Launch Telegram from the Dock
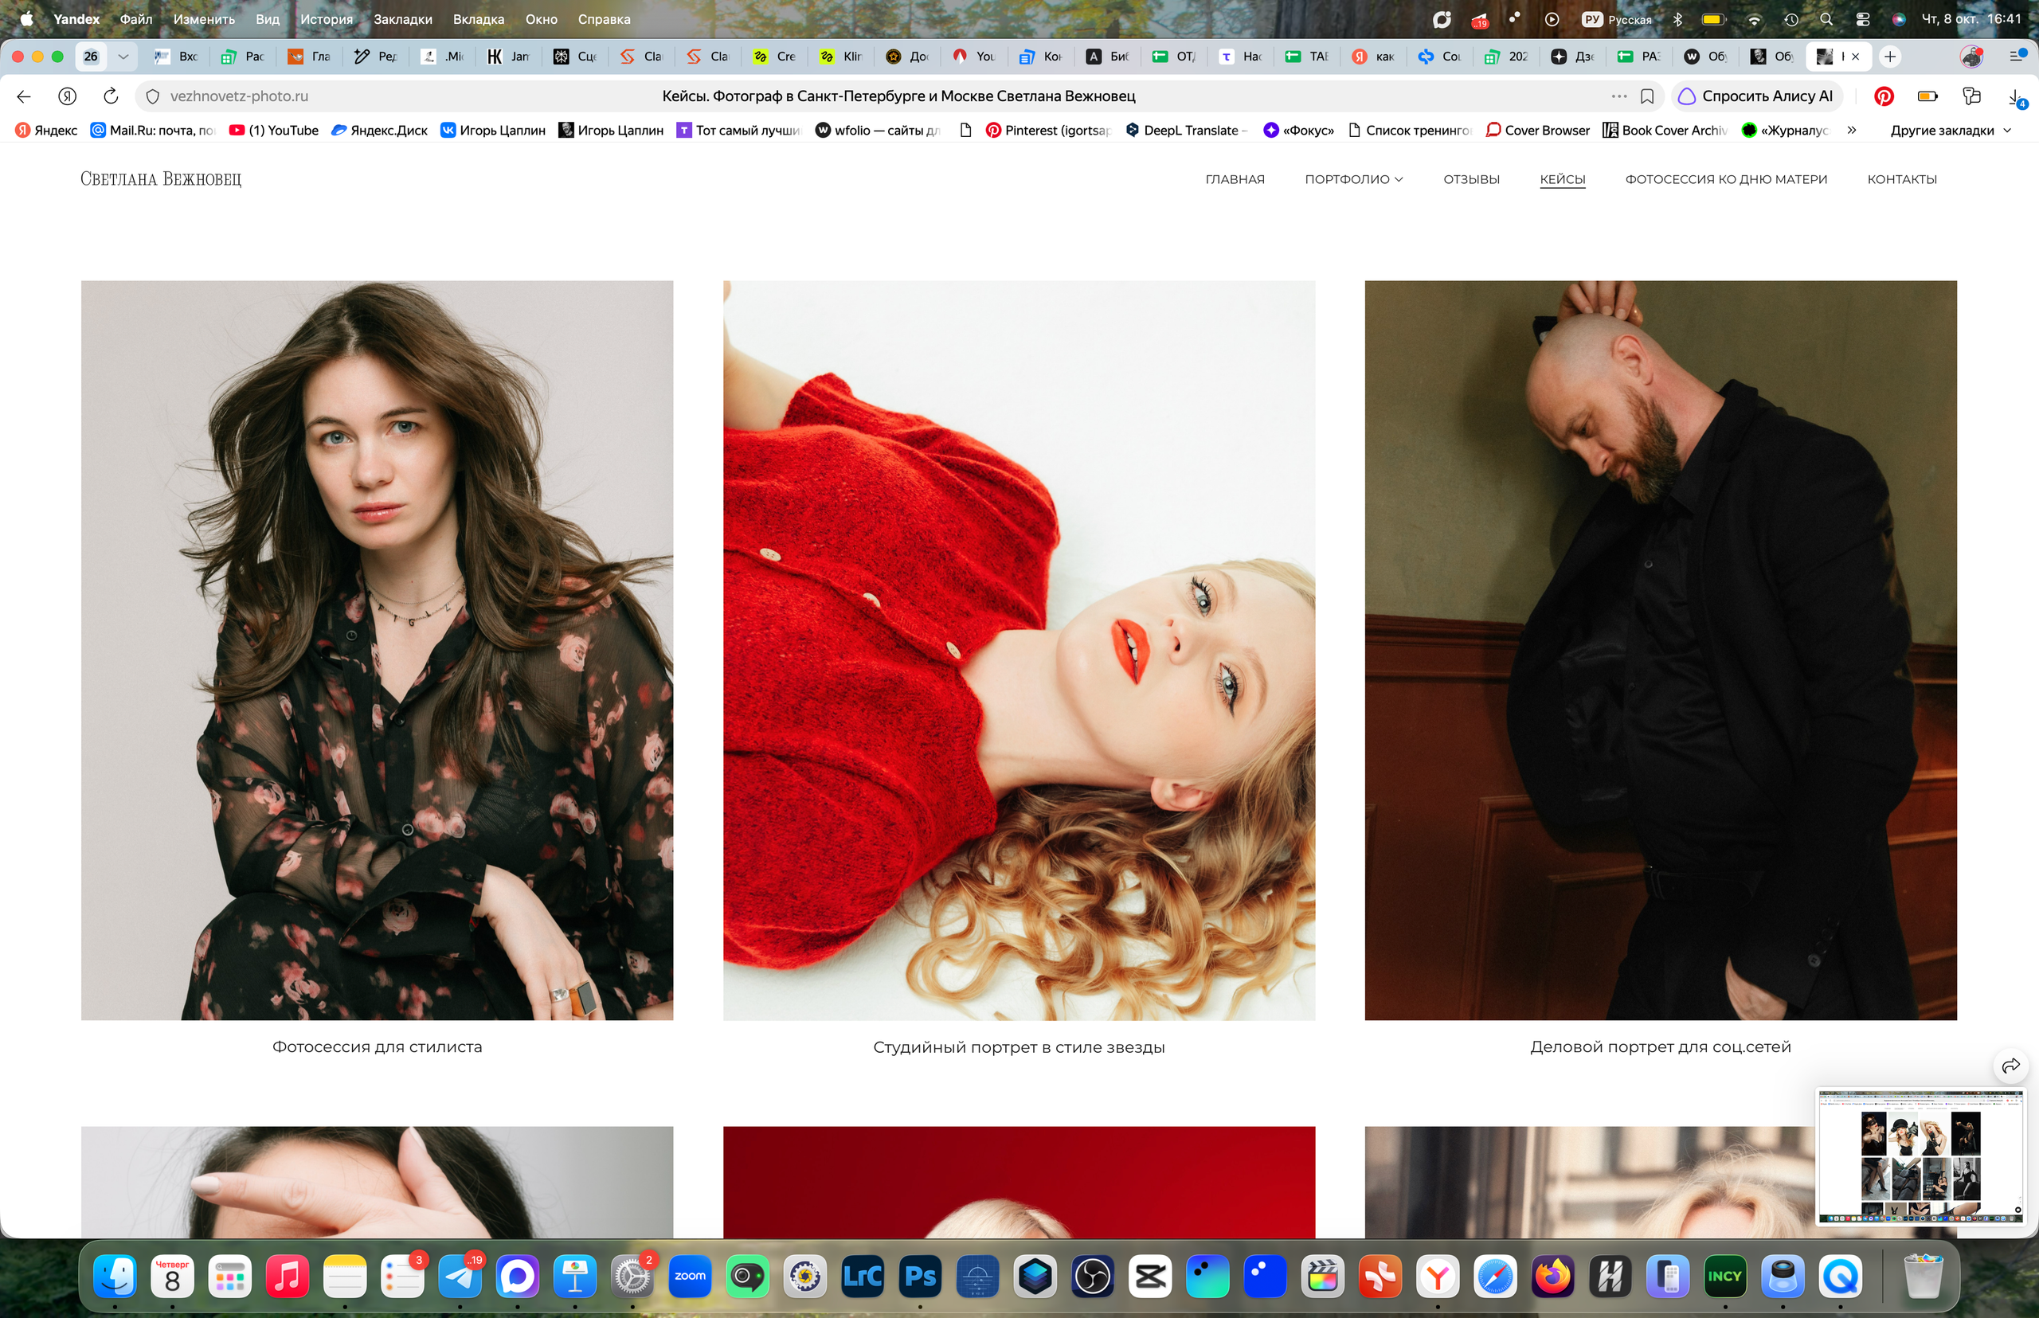This screenshot has width=2039, height=1318. [460, 1276]
